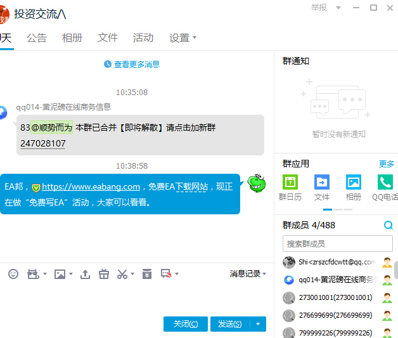
Task: Open the eabang.com hyperlink
Action: 91,186
